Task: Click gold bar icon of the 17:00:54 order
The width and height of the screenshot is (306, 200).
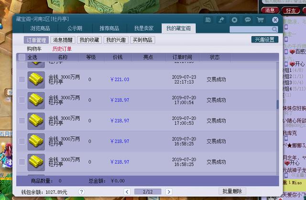Action: coord(36,100)
